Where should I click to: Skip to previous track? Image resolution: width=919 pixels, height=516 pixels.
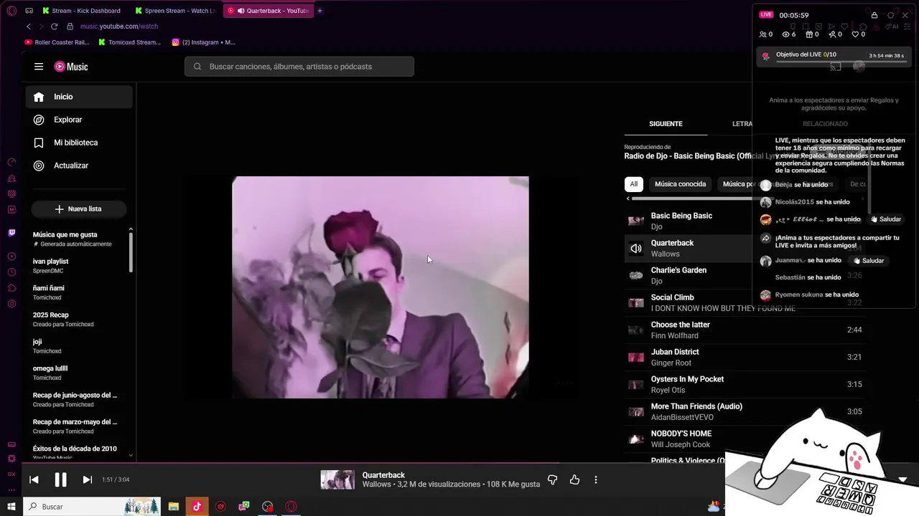coord(34,479)
